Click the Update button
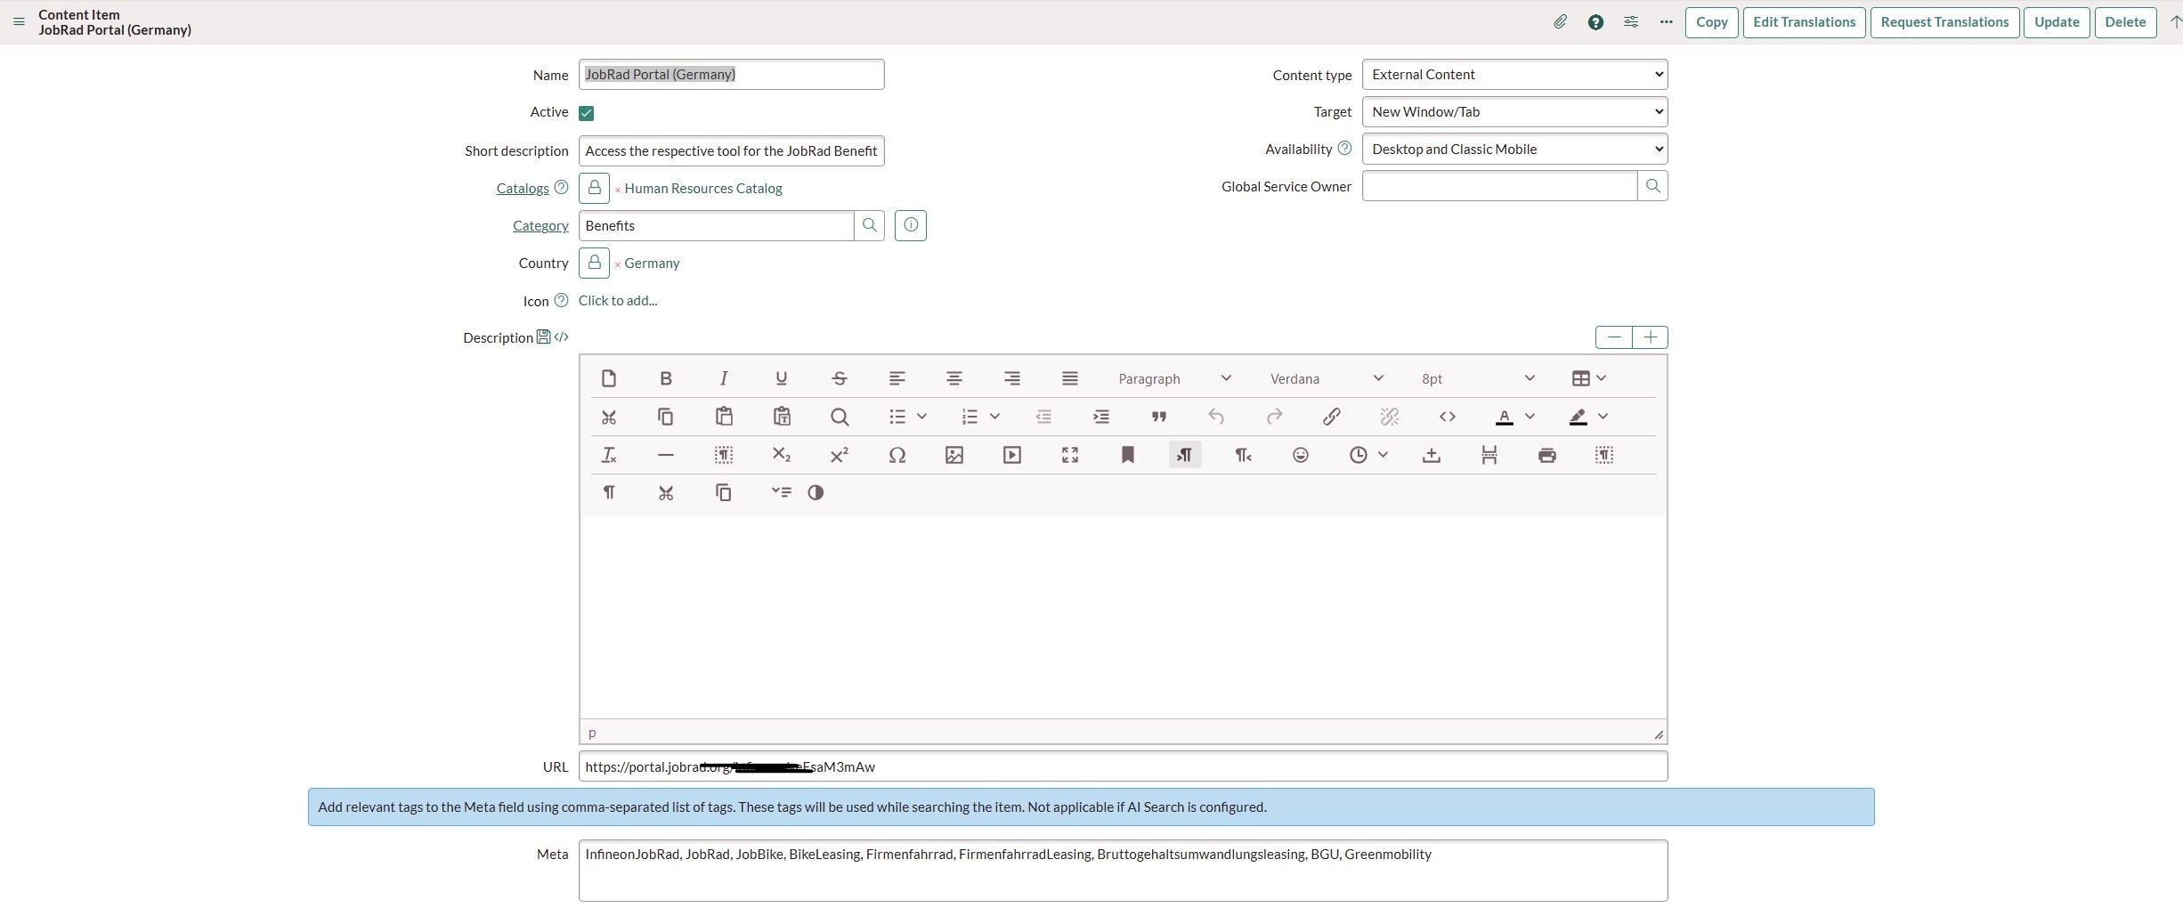This screenshot has width=2183, height=916. coord(2057,22)
